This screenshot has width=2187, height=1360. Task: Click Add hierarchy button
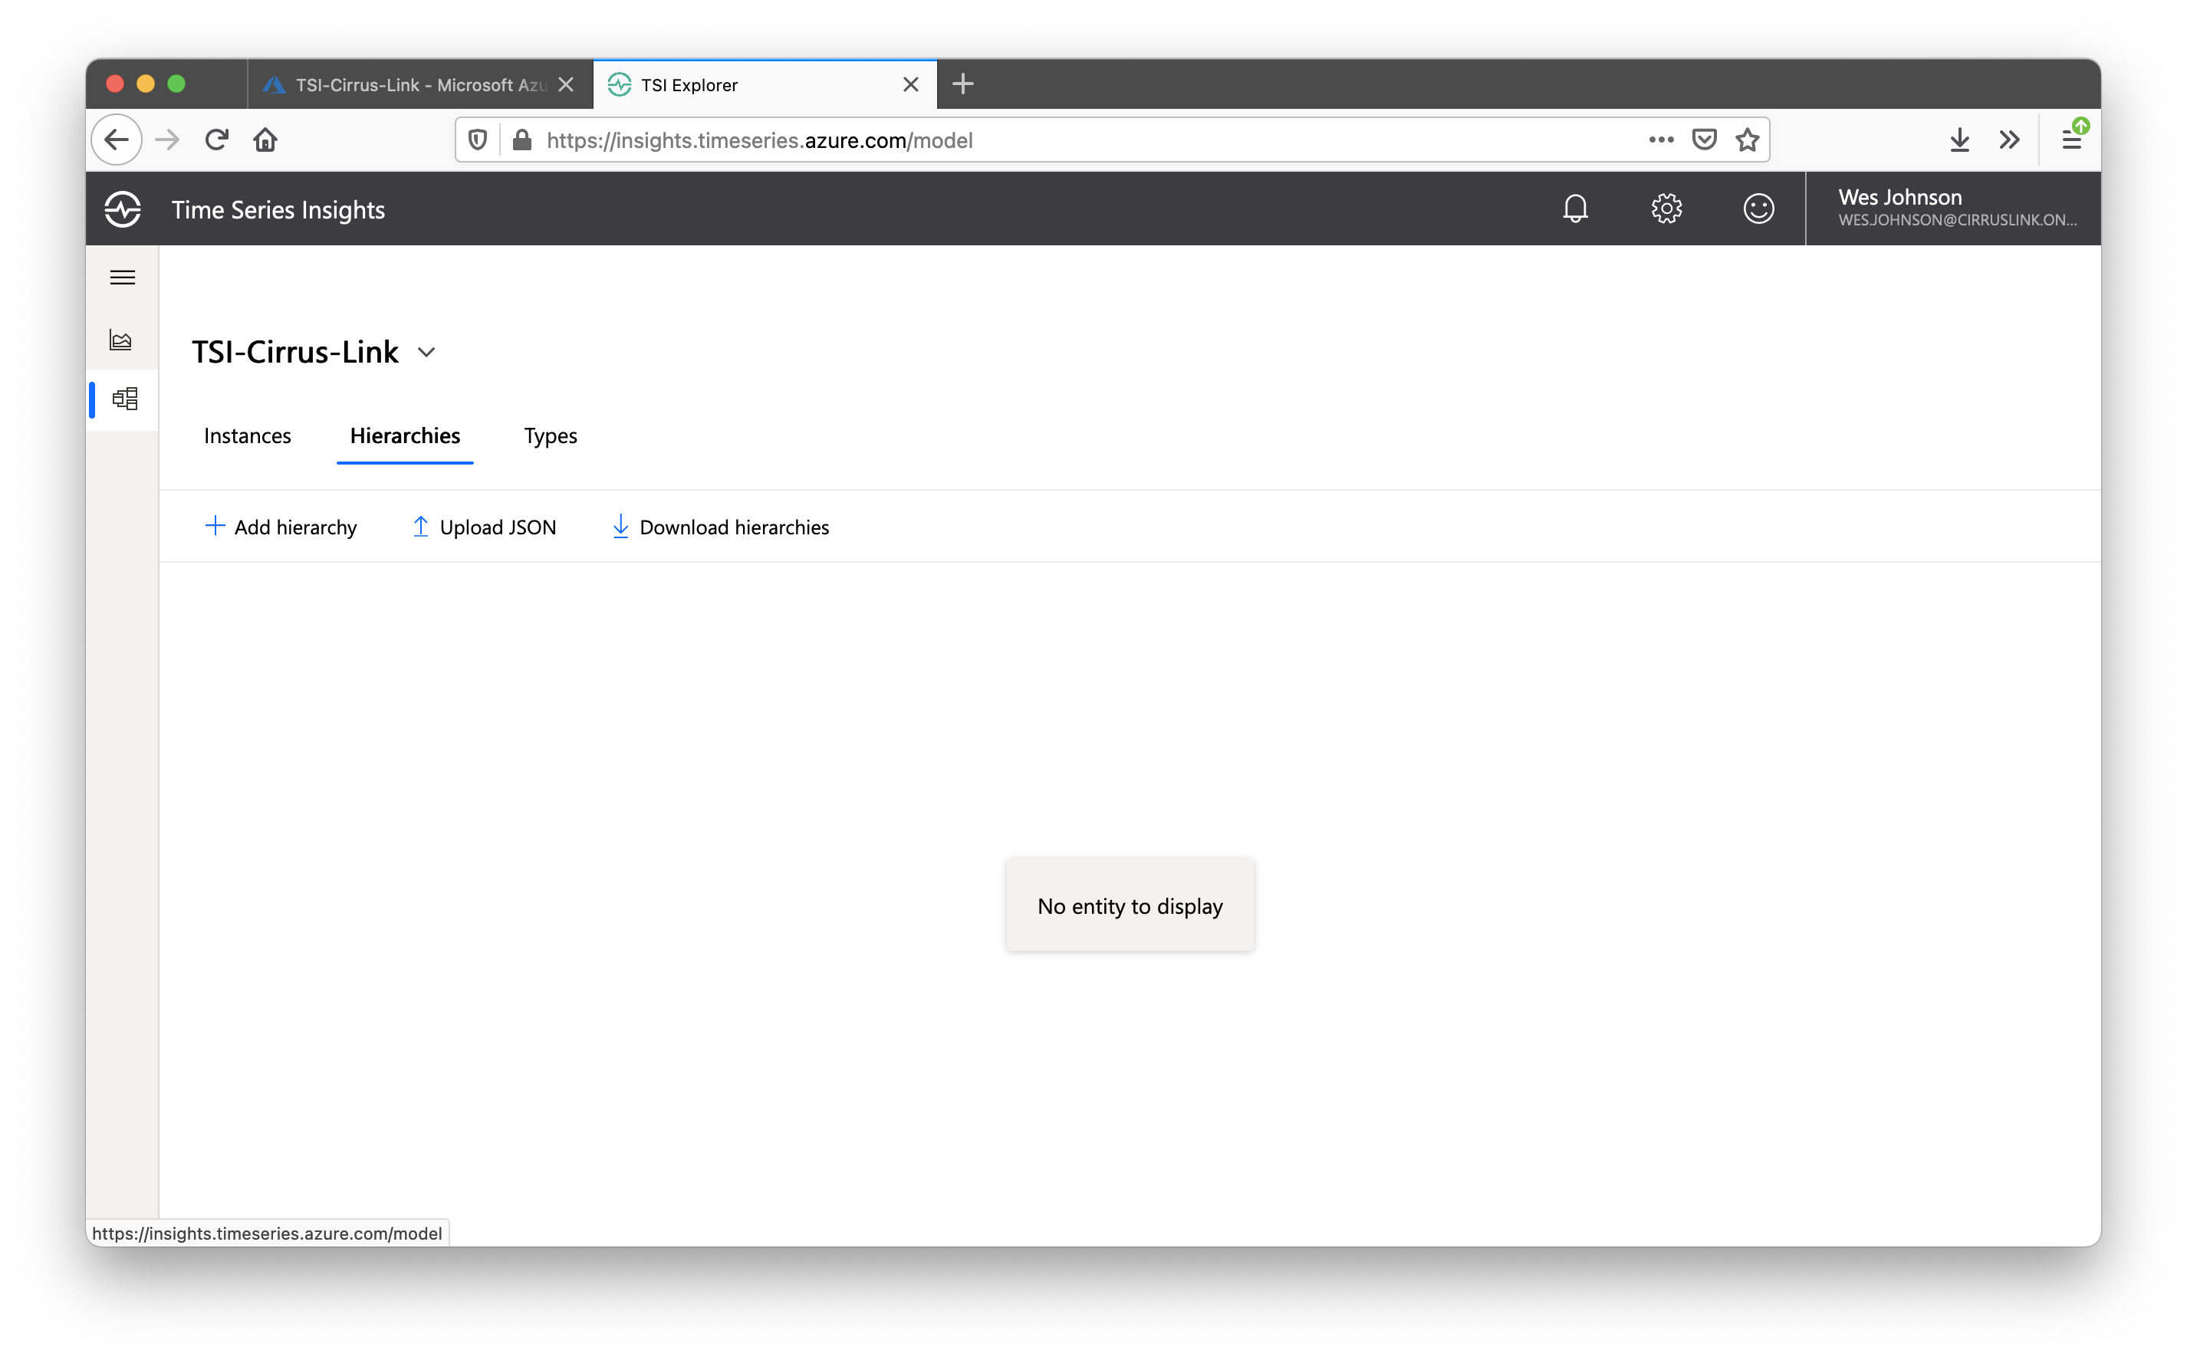tap(281, 527)
